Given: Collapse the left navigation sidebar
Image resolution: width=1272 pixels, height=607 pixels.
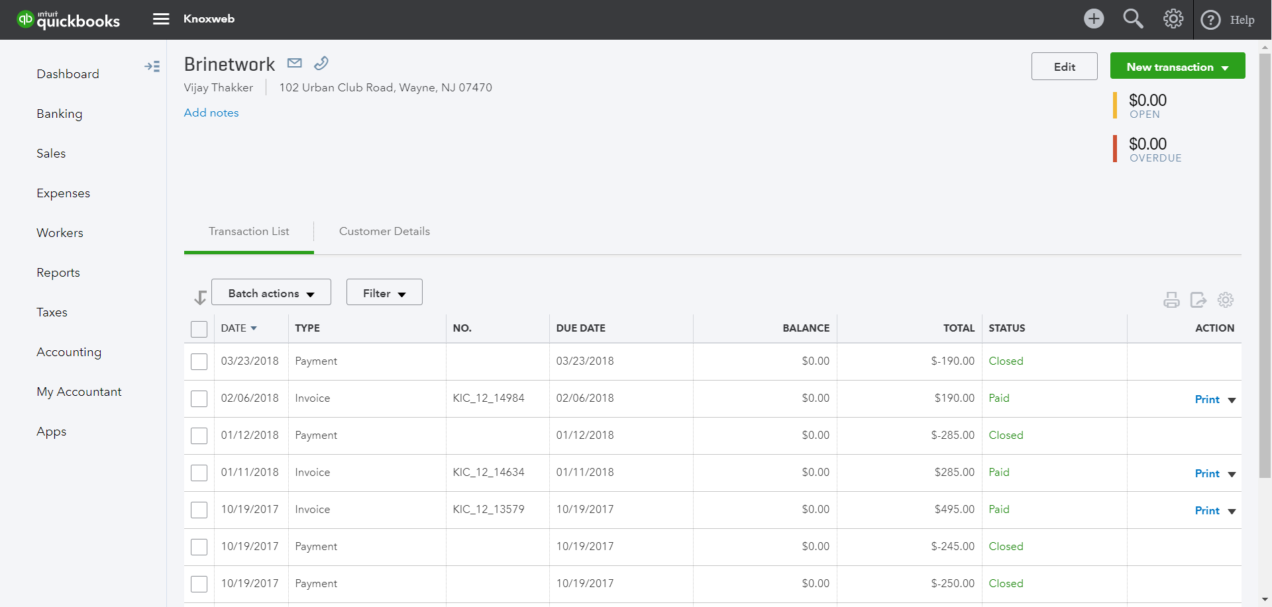Looking at the screenshot, I should 152,66.
